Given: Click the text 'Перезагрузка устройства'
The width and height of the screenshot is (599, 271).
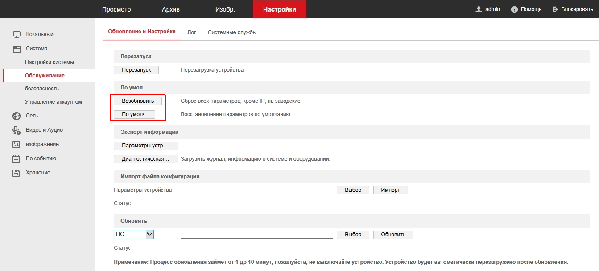Looking at the screenshot, I should (212, 70).
